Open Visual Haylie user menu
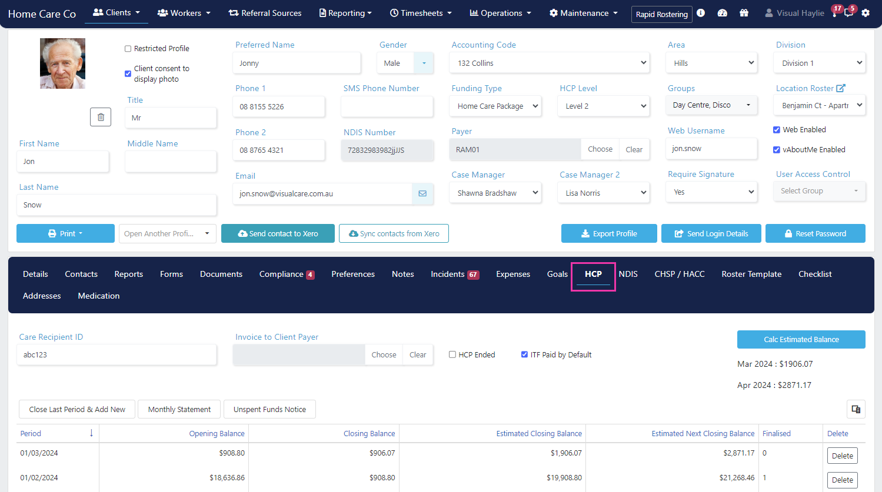The width and height of the screenshot is (882, 492). (794, 13)
